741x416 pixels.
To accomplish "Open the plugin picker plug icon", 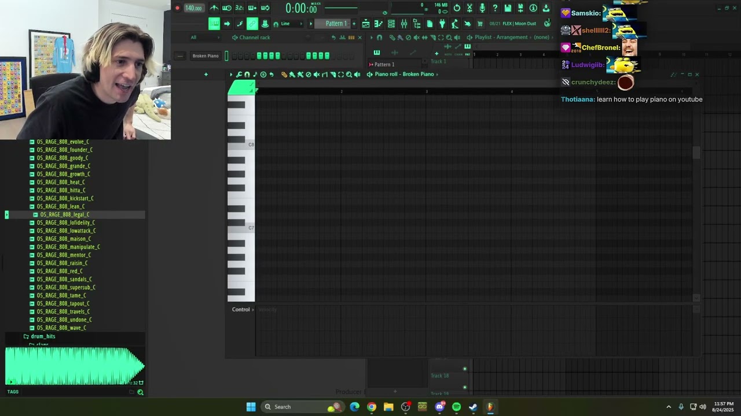I will [x=442, y=24].
